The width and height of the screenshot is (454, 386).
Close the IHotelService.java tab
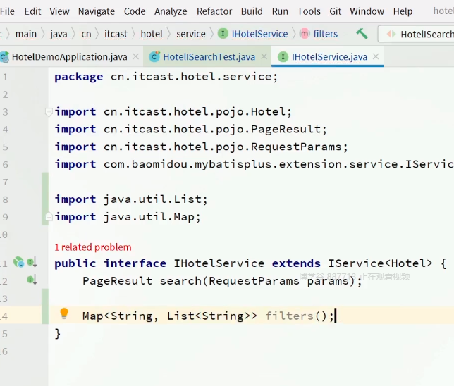coord(376,56)
